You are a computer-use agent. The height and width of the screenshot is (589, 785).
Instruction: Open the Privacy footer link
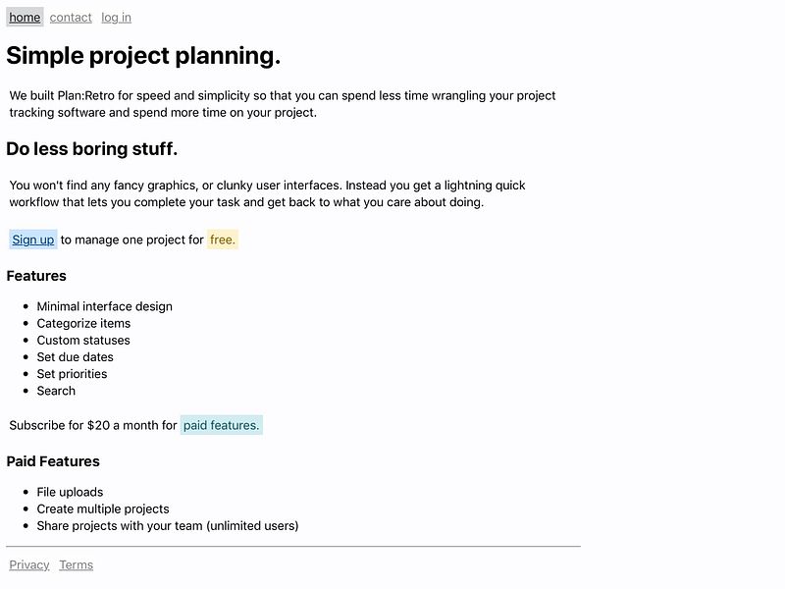click(x=29, y=565)
